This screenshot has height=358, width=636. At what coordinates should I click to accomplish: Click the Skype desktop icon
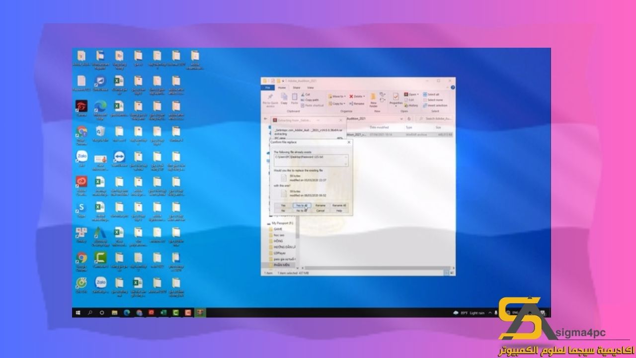coord(81,209)
